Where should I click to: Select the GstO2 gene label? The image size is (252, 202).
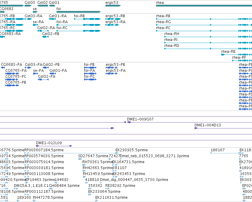point(42,3)
